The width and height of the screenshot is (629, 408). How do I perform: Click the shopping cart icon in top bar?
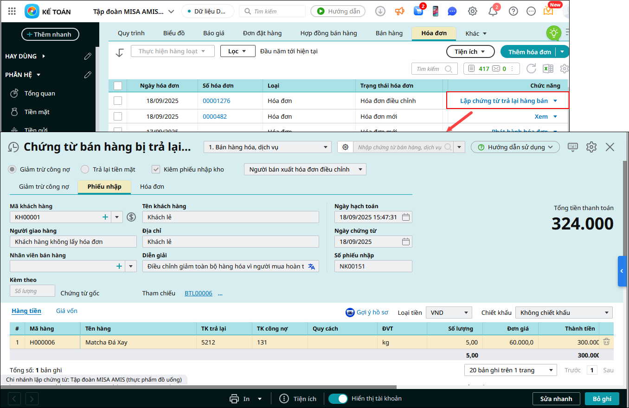click(x=417, y=11)
